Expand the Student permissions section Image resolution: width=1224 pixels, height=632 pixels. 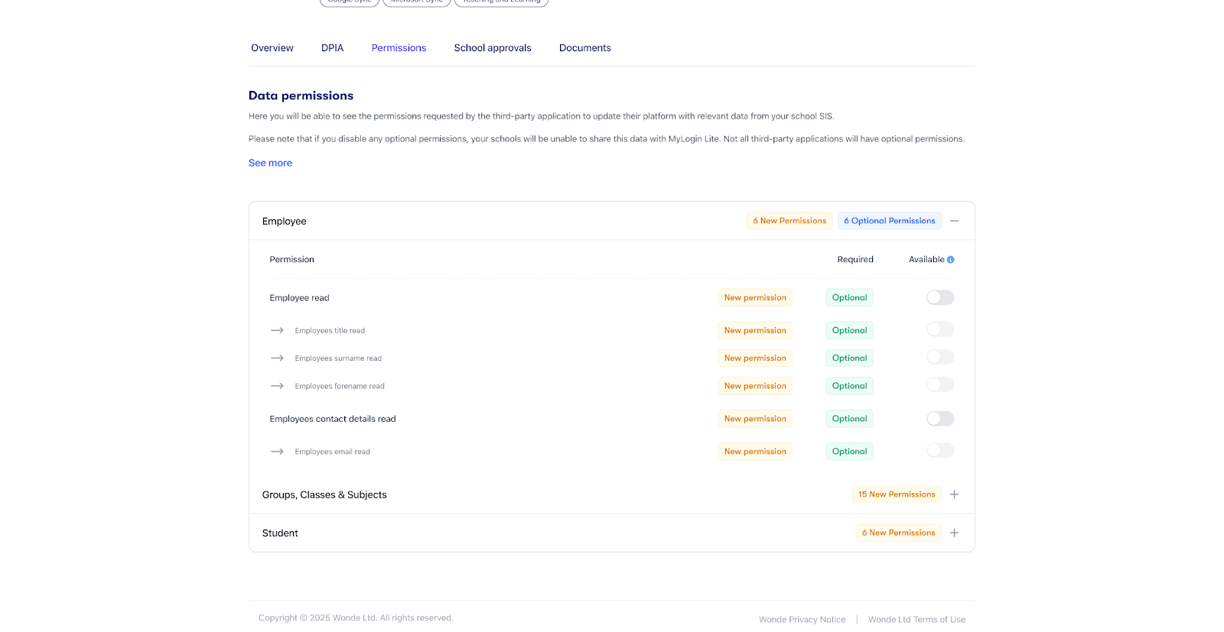[954, 533]
